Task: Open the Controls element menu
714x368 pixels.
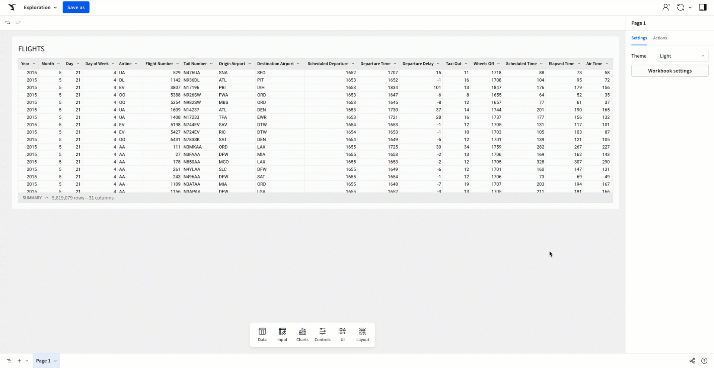Action: [x=322, y=334]
